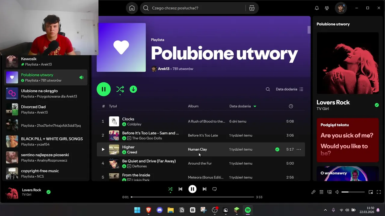This screenshot has height=216, width=385.
Task: Seek on the playback progress bar
Action: pyautogui.click(x=192, y=197)
